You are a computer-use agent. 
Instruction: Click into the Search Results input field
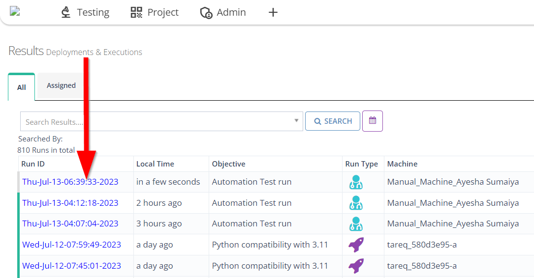click(153, 122)
